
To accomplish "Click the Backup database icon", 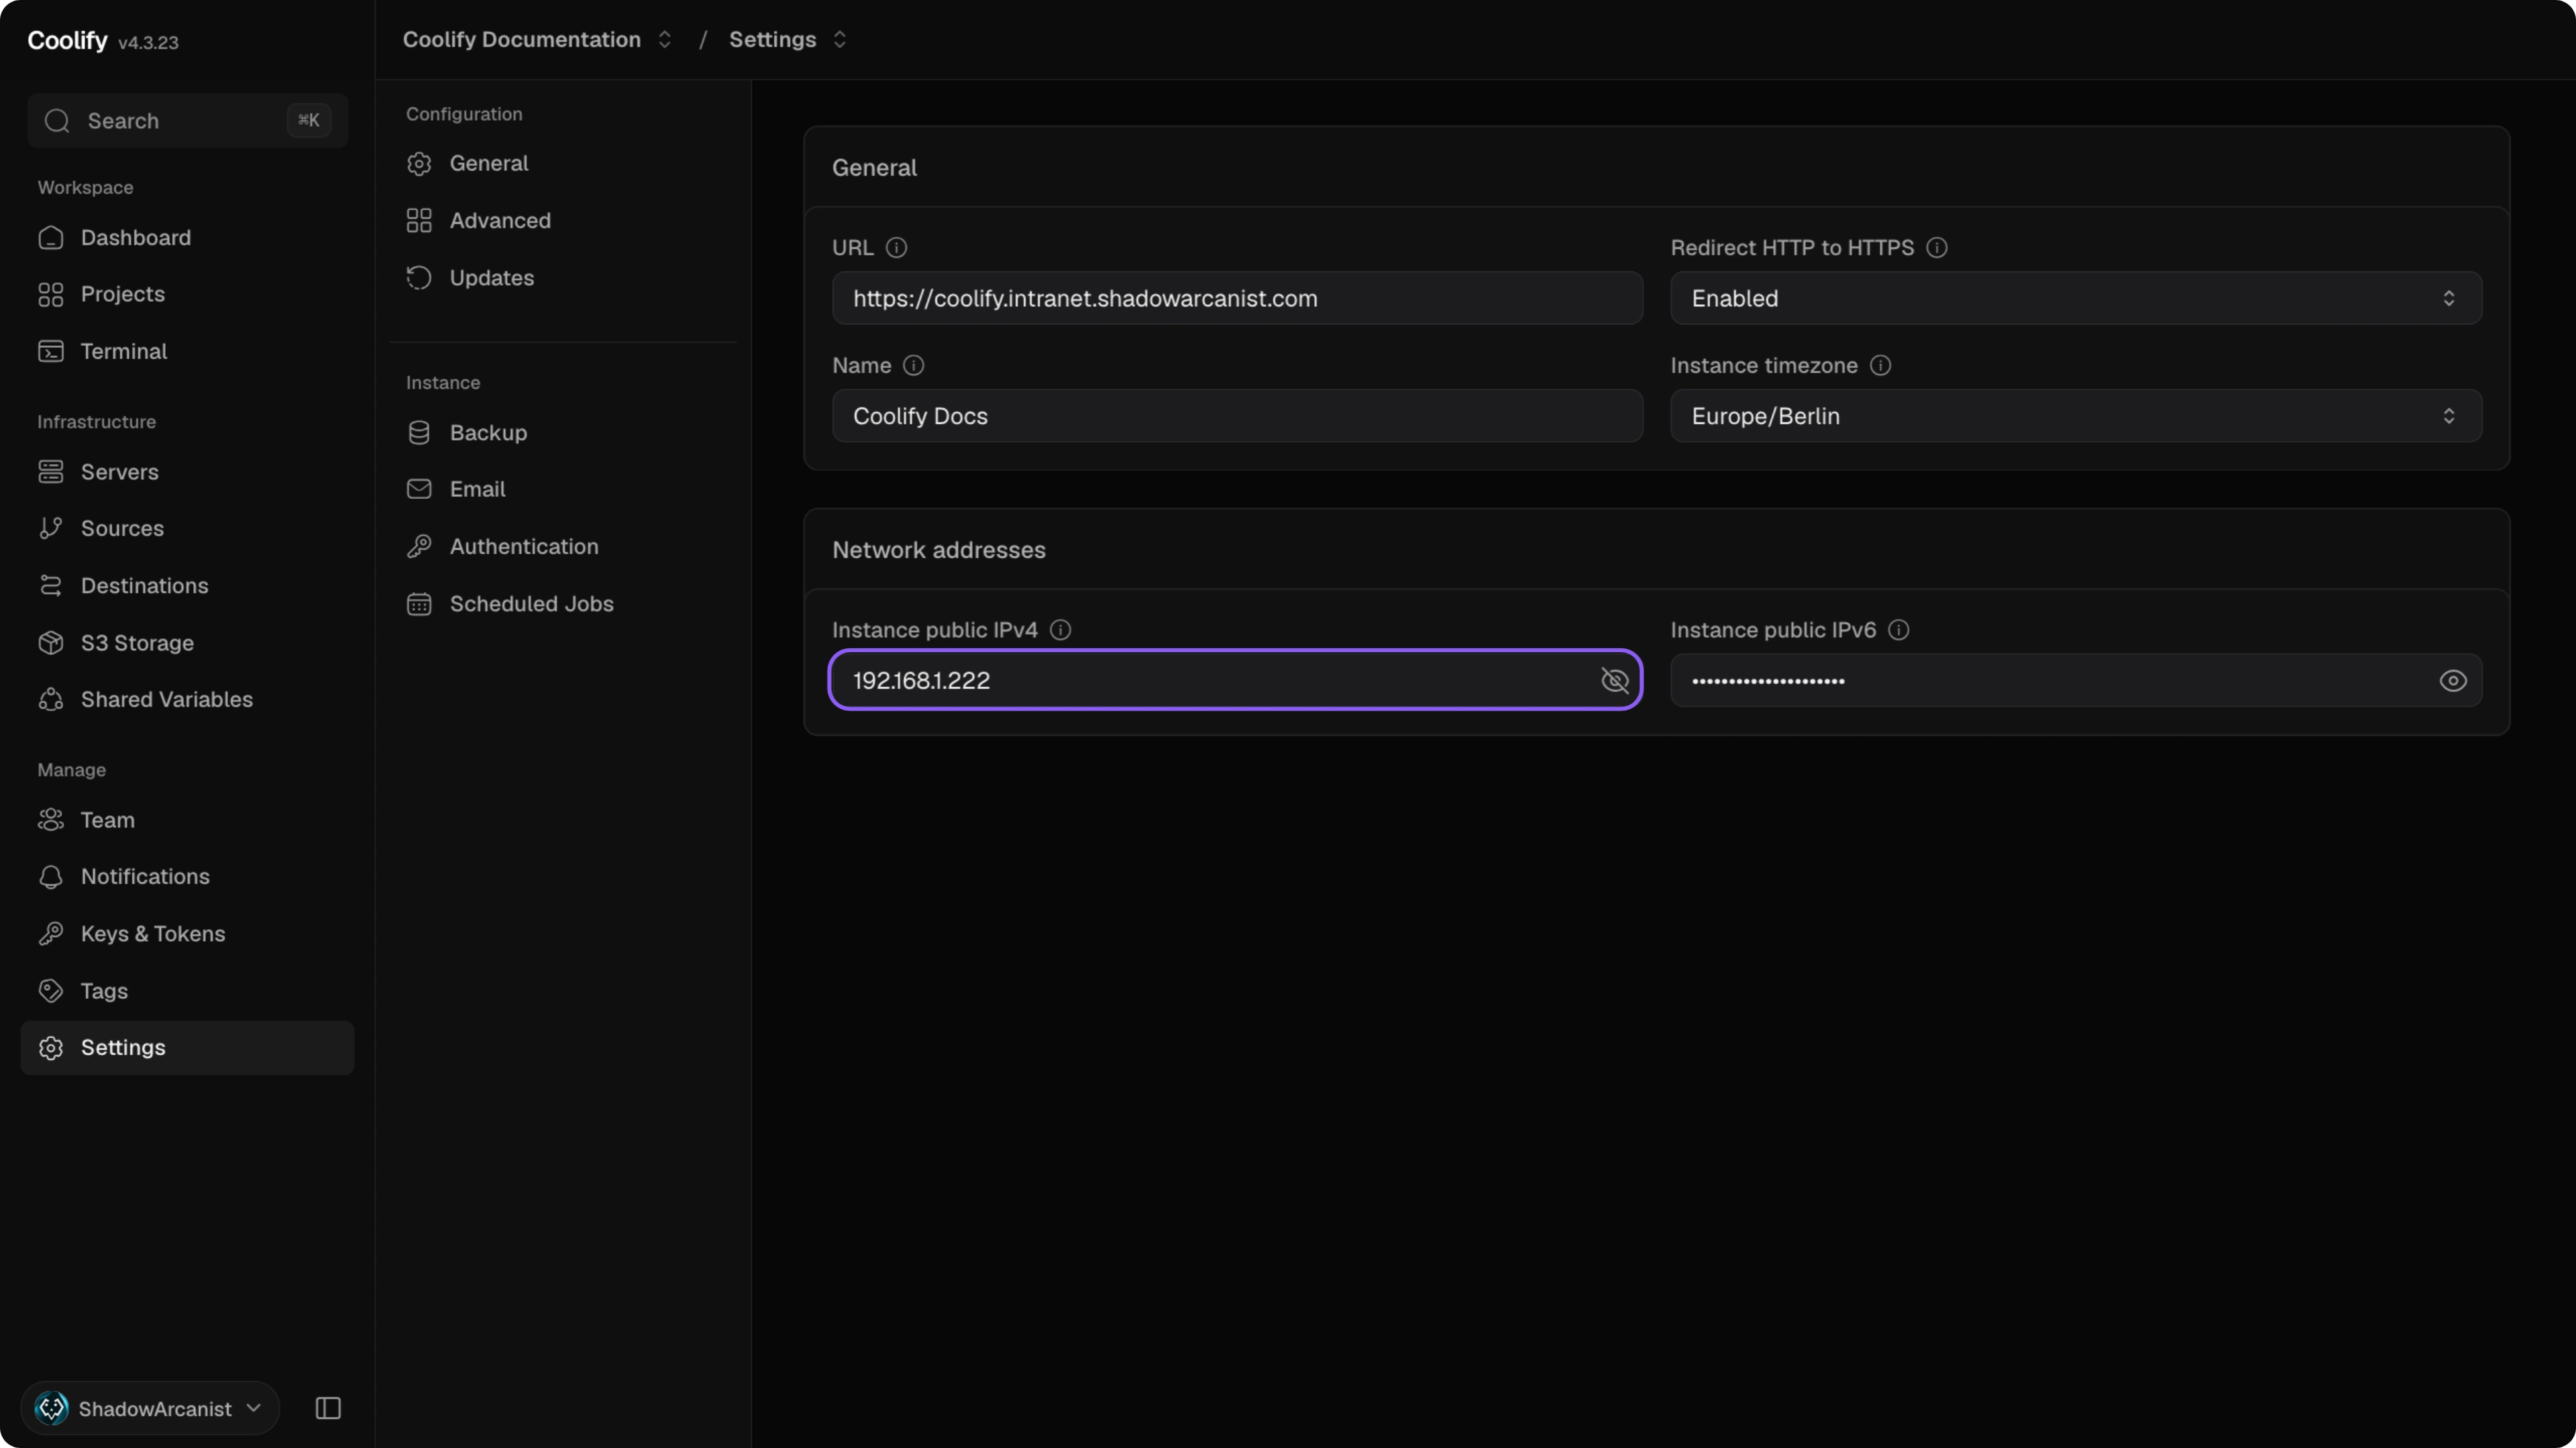I will pyautogui.click(x=419, y=432).
